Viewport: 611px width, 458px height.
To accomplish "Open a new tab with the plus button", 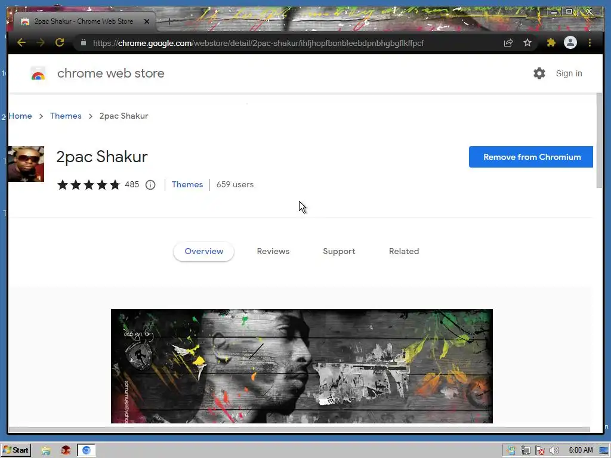I will [169, 21].
